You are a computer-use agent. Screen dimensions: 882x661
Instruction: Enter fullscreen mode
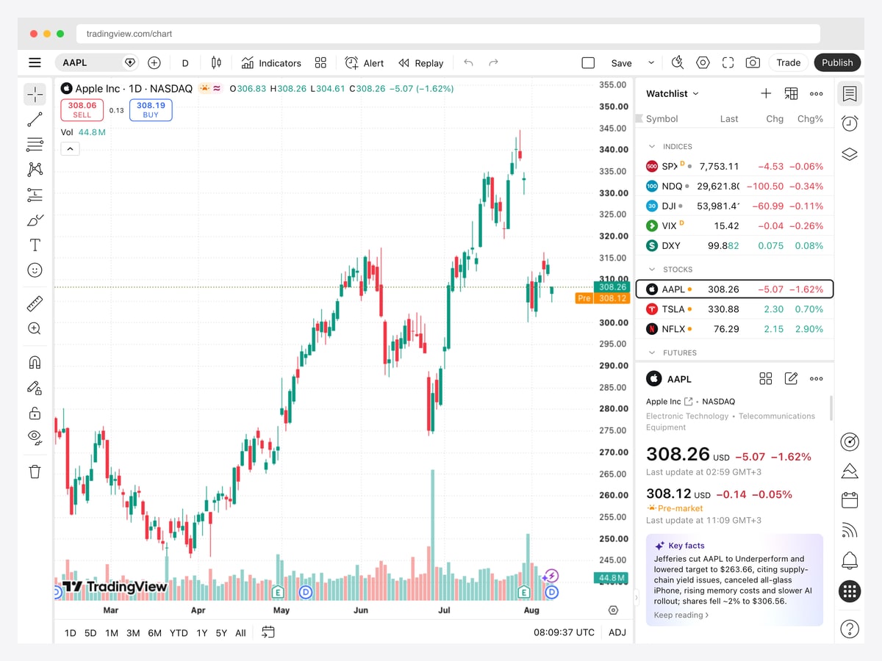coord(728,62)
